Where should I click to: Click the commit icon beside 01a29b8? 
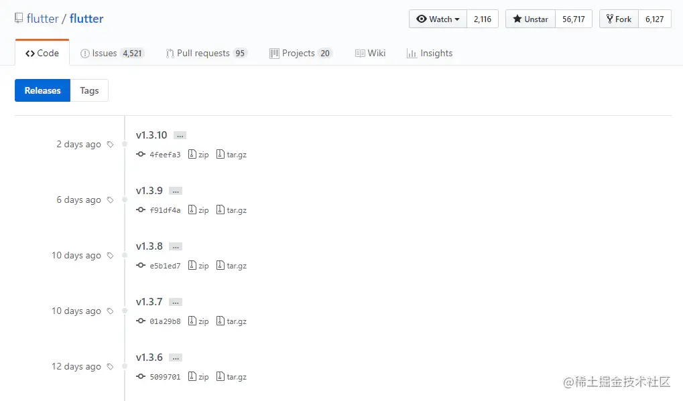[x=141, y=321]
